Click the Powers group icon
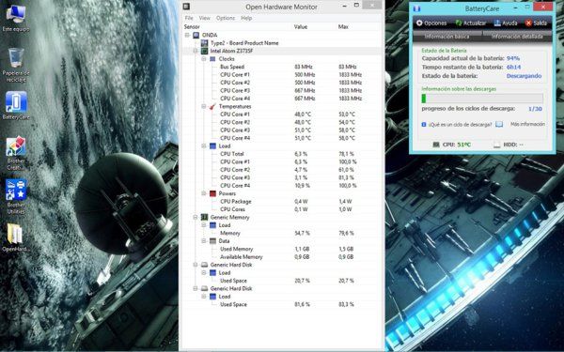Screen dimensions: 564x352 [212, 193]
